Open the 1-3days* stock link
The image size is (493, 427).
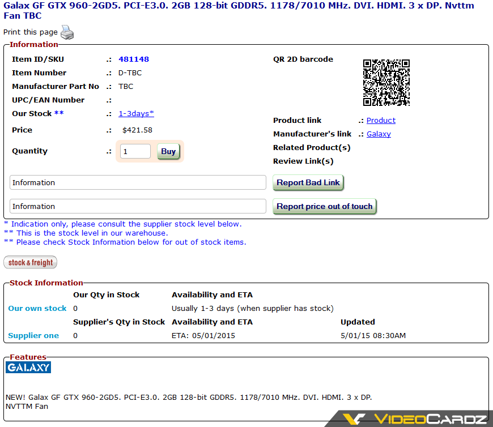click(x=136, y=114)
